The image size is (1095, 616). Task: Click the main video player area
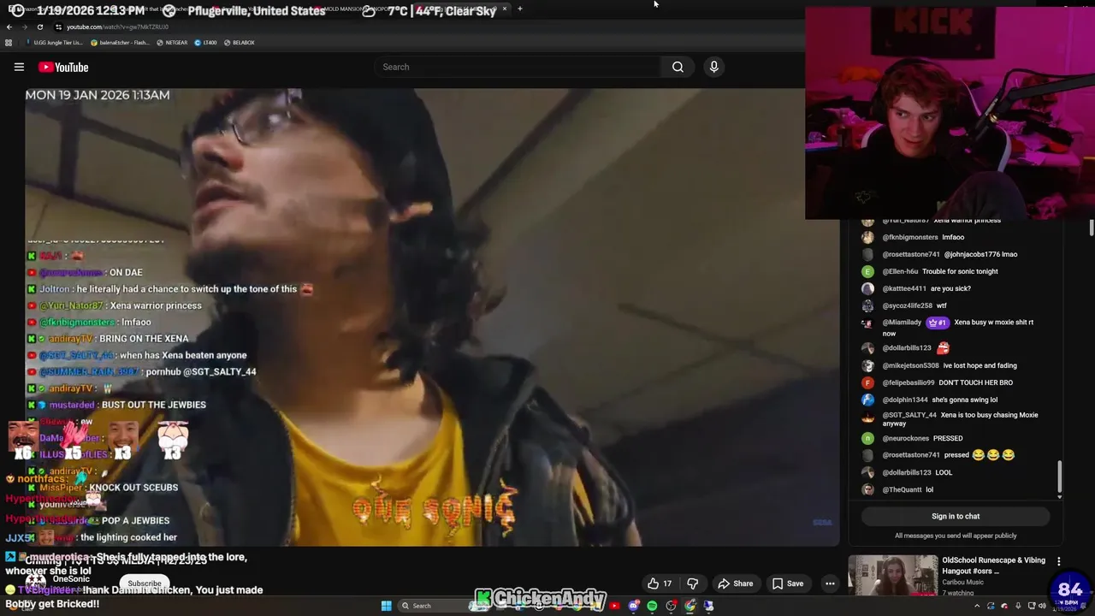(432, 317)
